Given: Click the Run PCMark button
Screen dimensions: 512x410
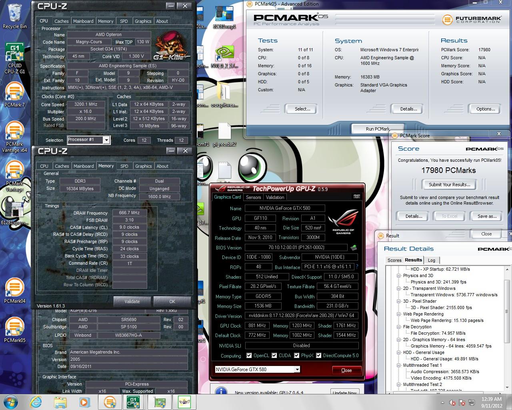Looking at the screenshot, I should 377,129.
